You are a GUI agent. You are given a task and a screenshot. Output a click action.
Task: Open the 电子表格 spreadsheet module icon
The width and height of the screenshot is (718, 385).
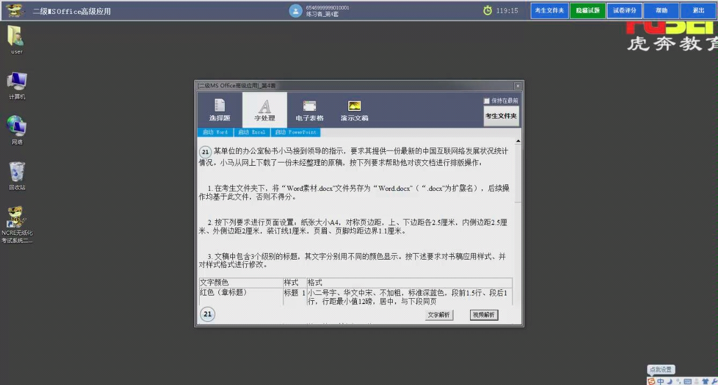pyautogui.click(x=309, y=109)
